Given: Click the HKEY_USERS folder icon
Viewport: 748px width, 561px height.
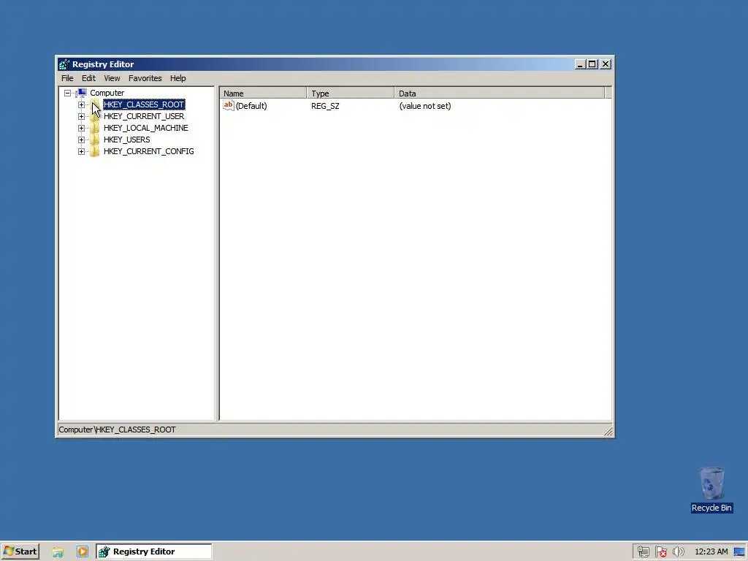Looking at the screenshot, I should 95,140.
